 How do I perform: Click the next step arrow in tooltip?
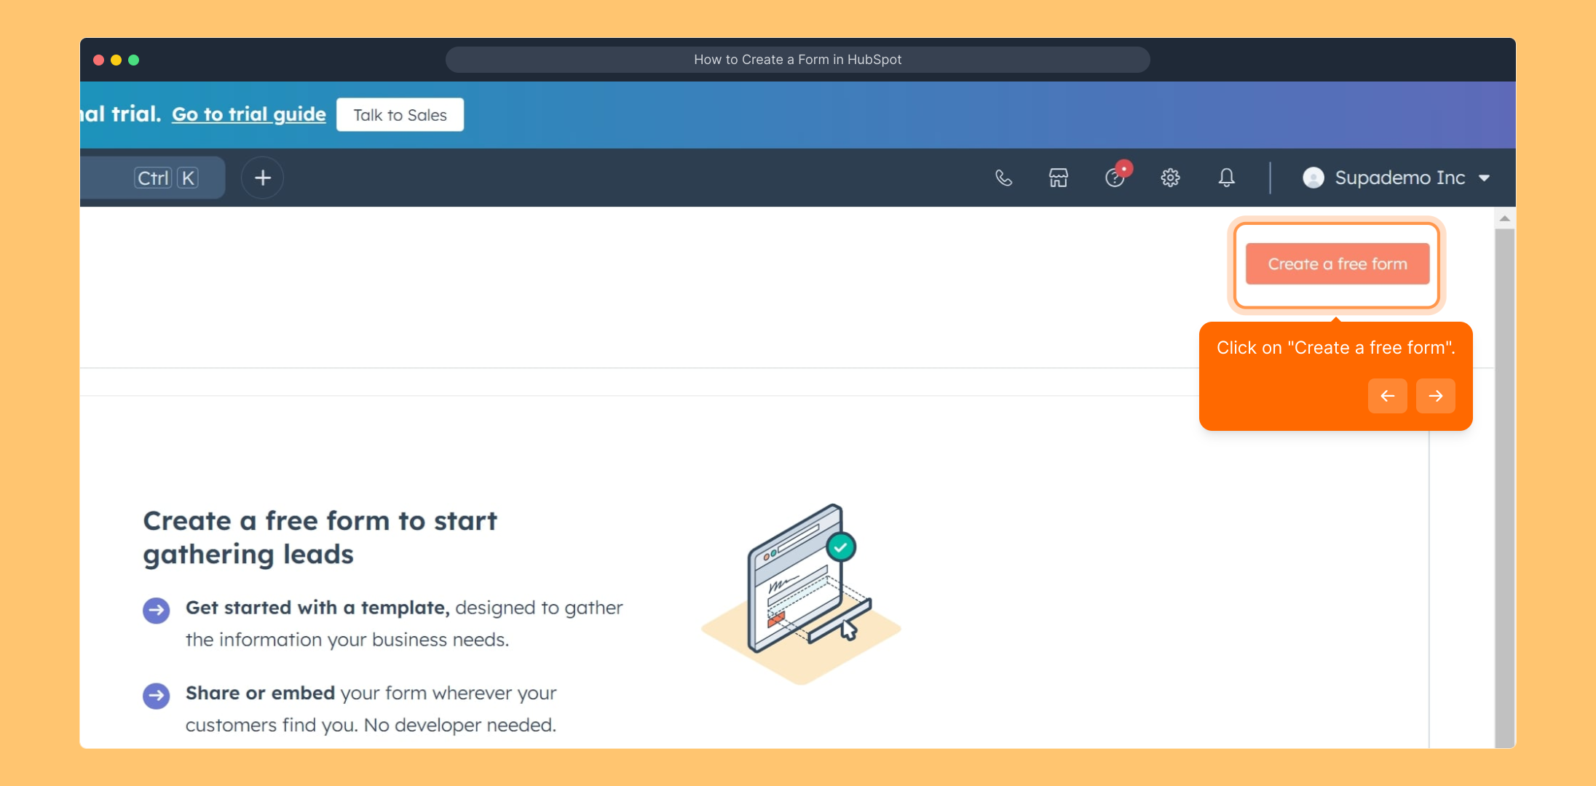coord(1435,396)
